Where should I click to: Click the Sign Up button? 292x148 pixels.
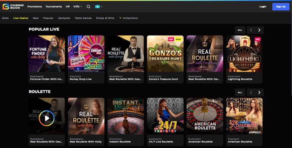[x=281, y=6]
